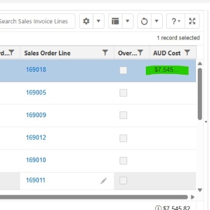Filter the Sales Order Line column
210x210 pixels.
click(105, 52)
